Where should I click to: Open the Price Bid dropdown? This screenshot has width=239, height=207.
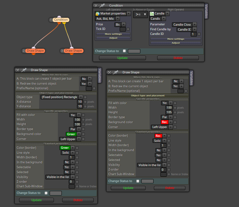pos(124,24)
